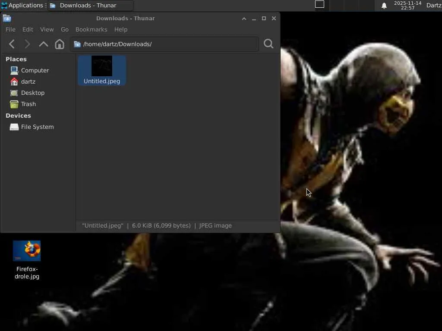
Task: Open the notification bell in the panel
Action: tap(384, 6)
